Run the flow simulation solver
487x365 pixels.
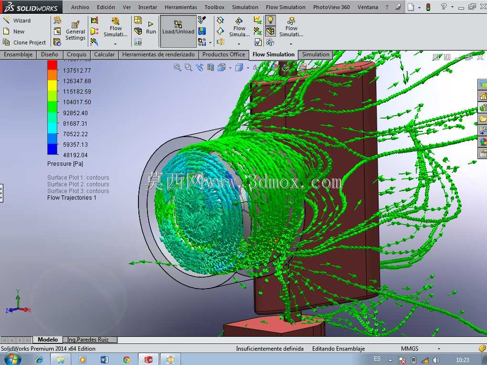tap(151, 28)
